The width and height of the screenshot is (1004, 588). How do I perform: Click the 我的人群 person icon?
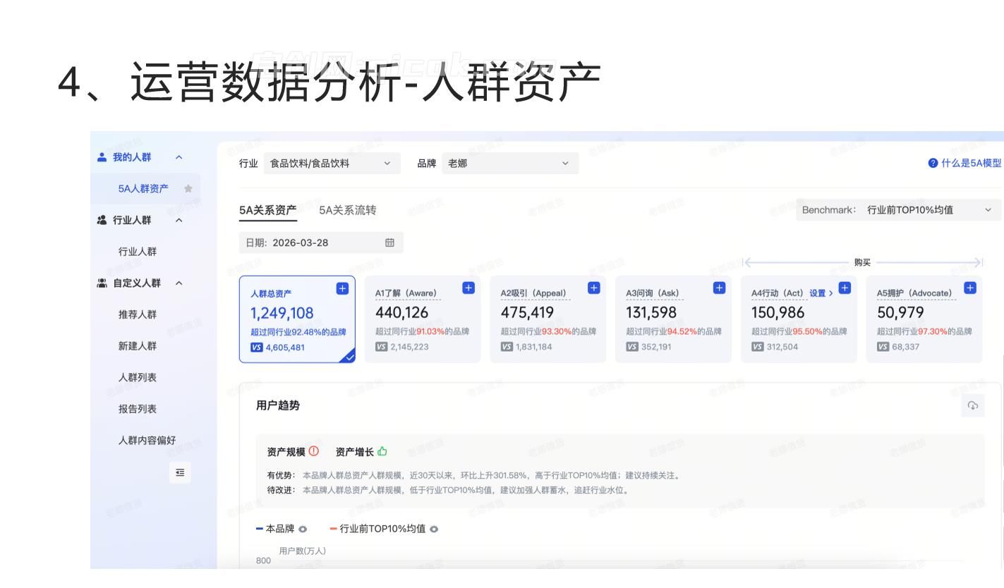(102, 157)
